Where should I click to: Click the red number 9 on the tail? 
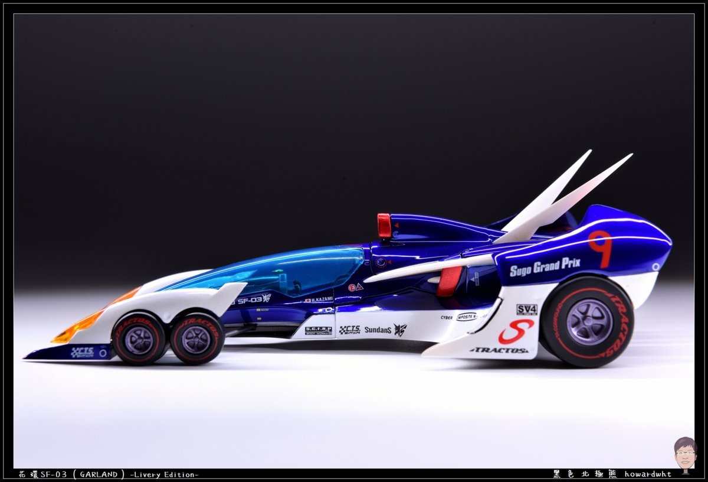[600, 247]
